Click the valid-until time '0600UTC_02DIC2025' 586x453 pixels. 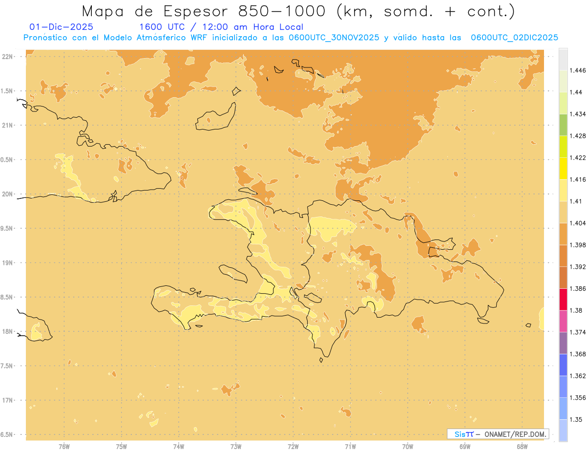[x=514, y=38]
